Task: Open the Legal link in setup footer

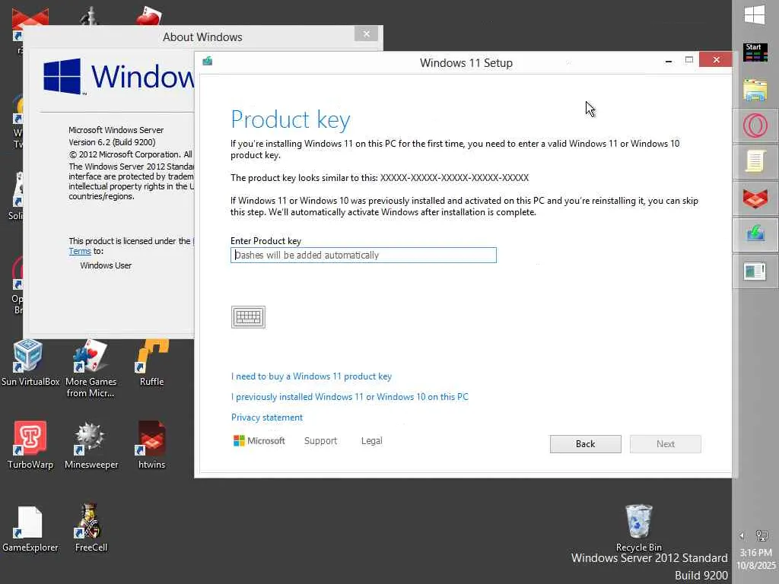Action: (371, 441)
